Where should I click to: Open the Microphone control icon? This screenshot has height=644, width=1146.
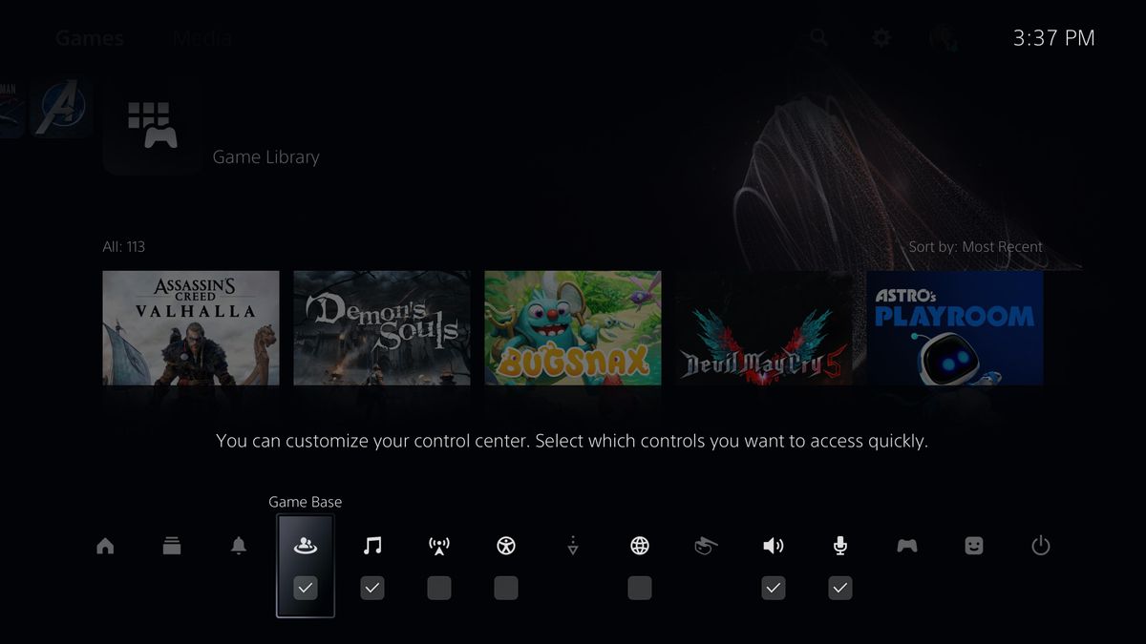[839, 545]
